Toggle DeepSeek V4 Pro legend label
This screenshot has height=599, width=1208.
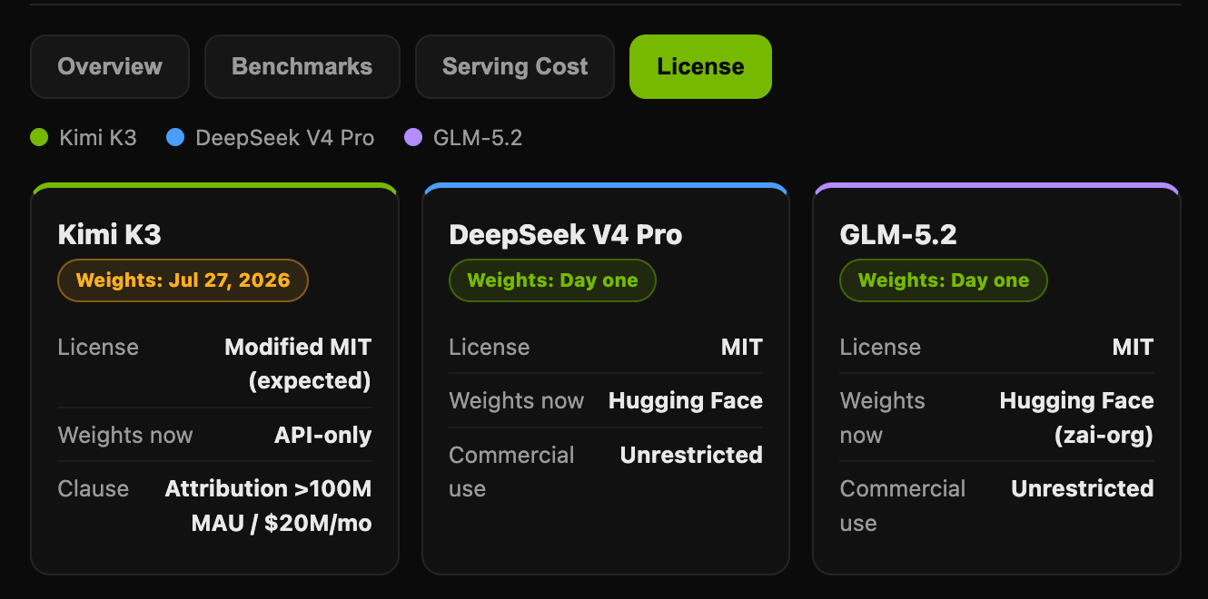tap(285, 138)
